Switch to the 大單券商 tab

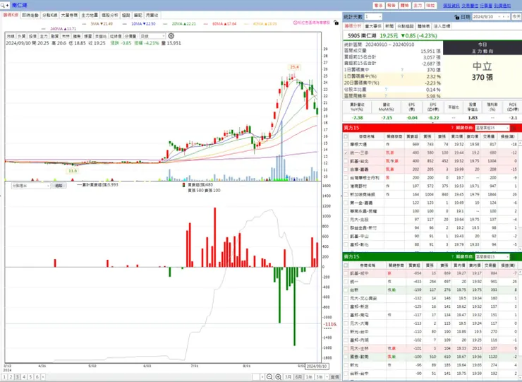click(x=70, y=16)
